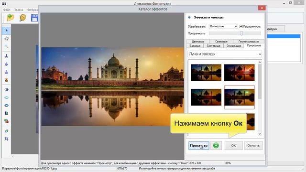Switch to the Световые tab
The height and width of the screenshot is (172, 306).
[x=221, y=42]
